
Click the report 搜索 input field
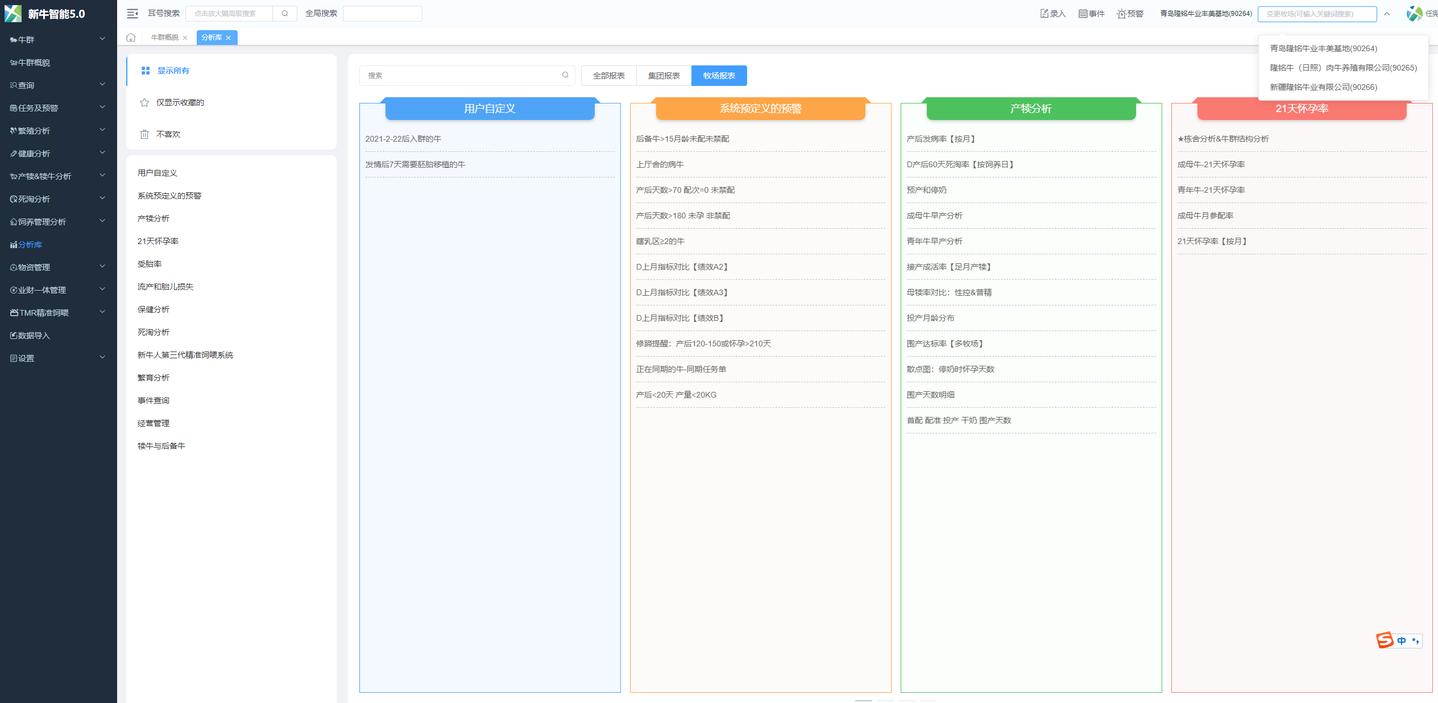point(467,75)
